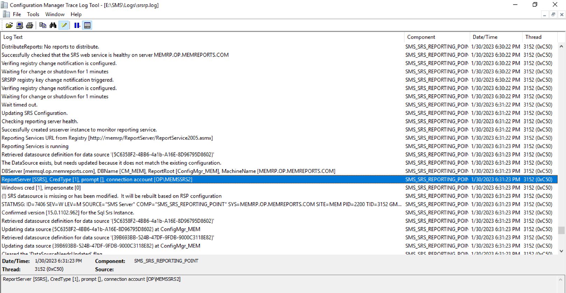This screenshot has height=293, width=566.
Task: Open the Window menu
Action: (x=55, y=14)
